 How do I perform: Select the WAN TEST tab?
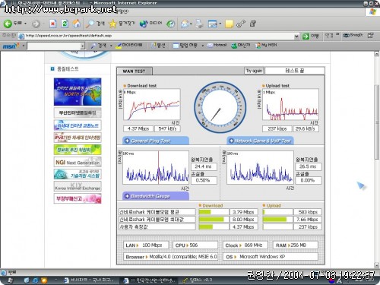tap(135, 71)
